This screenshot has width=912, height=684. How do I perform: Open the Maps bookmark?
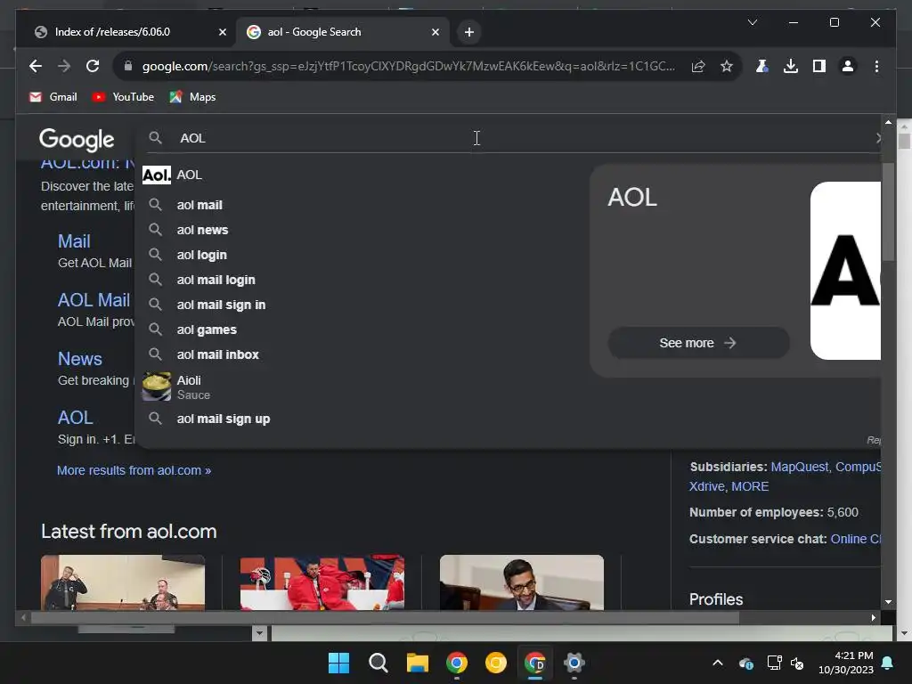pos(192,97)
